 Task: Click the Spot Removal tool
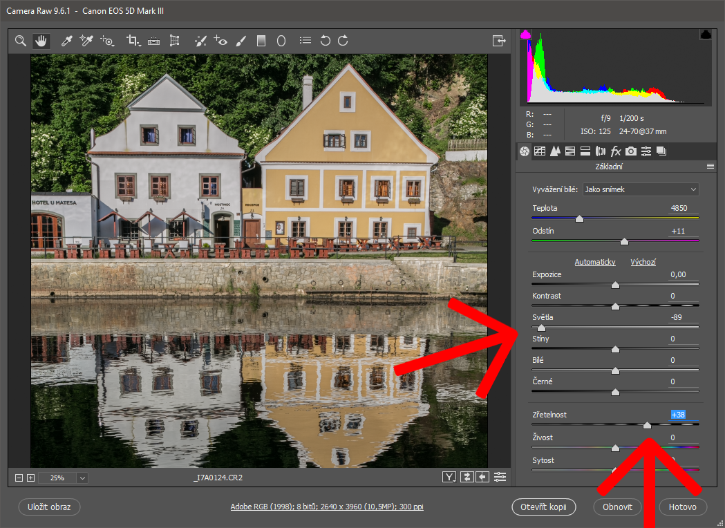point(200,41)
